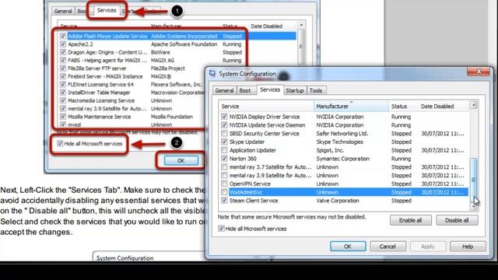Screen dimensions: 498x280
Task: Open the General tab in front window
Action: [224, 90]
